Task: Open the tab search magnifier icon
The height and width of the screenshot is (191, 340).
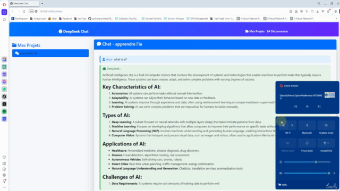Action: click(319, 4)
